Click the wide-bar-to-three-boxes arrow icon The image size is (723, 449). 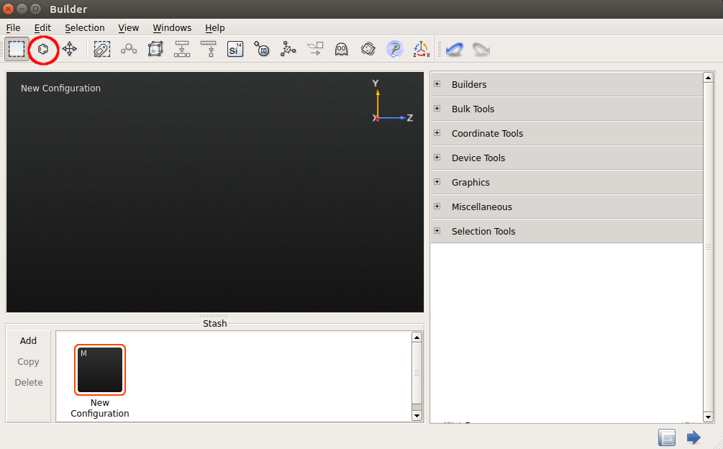pyautogui.click(x=182, y=49)
